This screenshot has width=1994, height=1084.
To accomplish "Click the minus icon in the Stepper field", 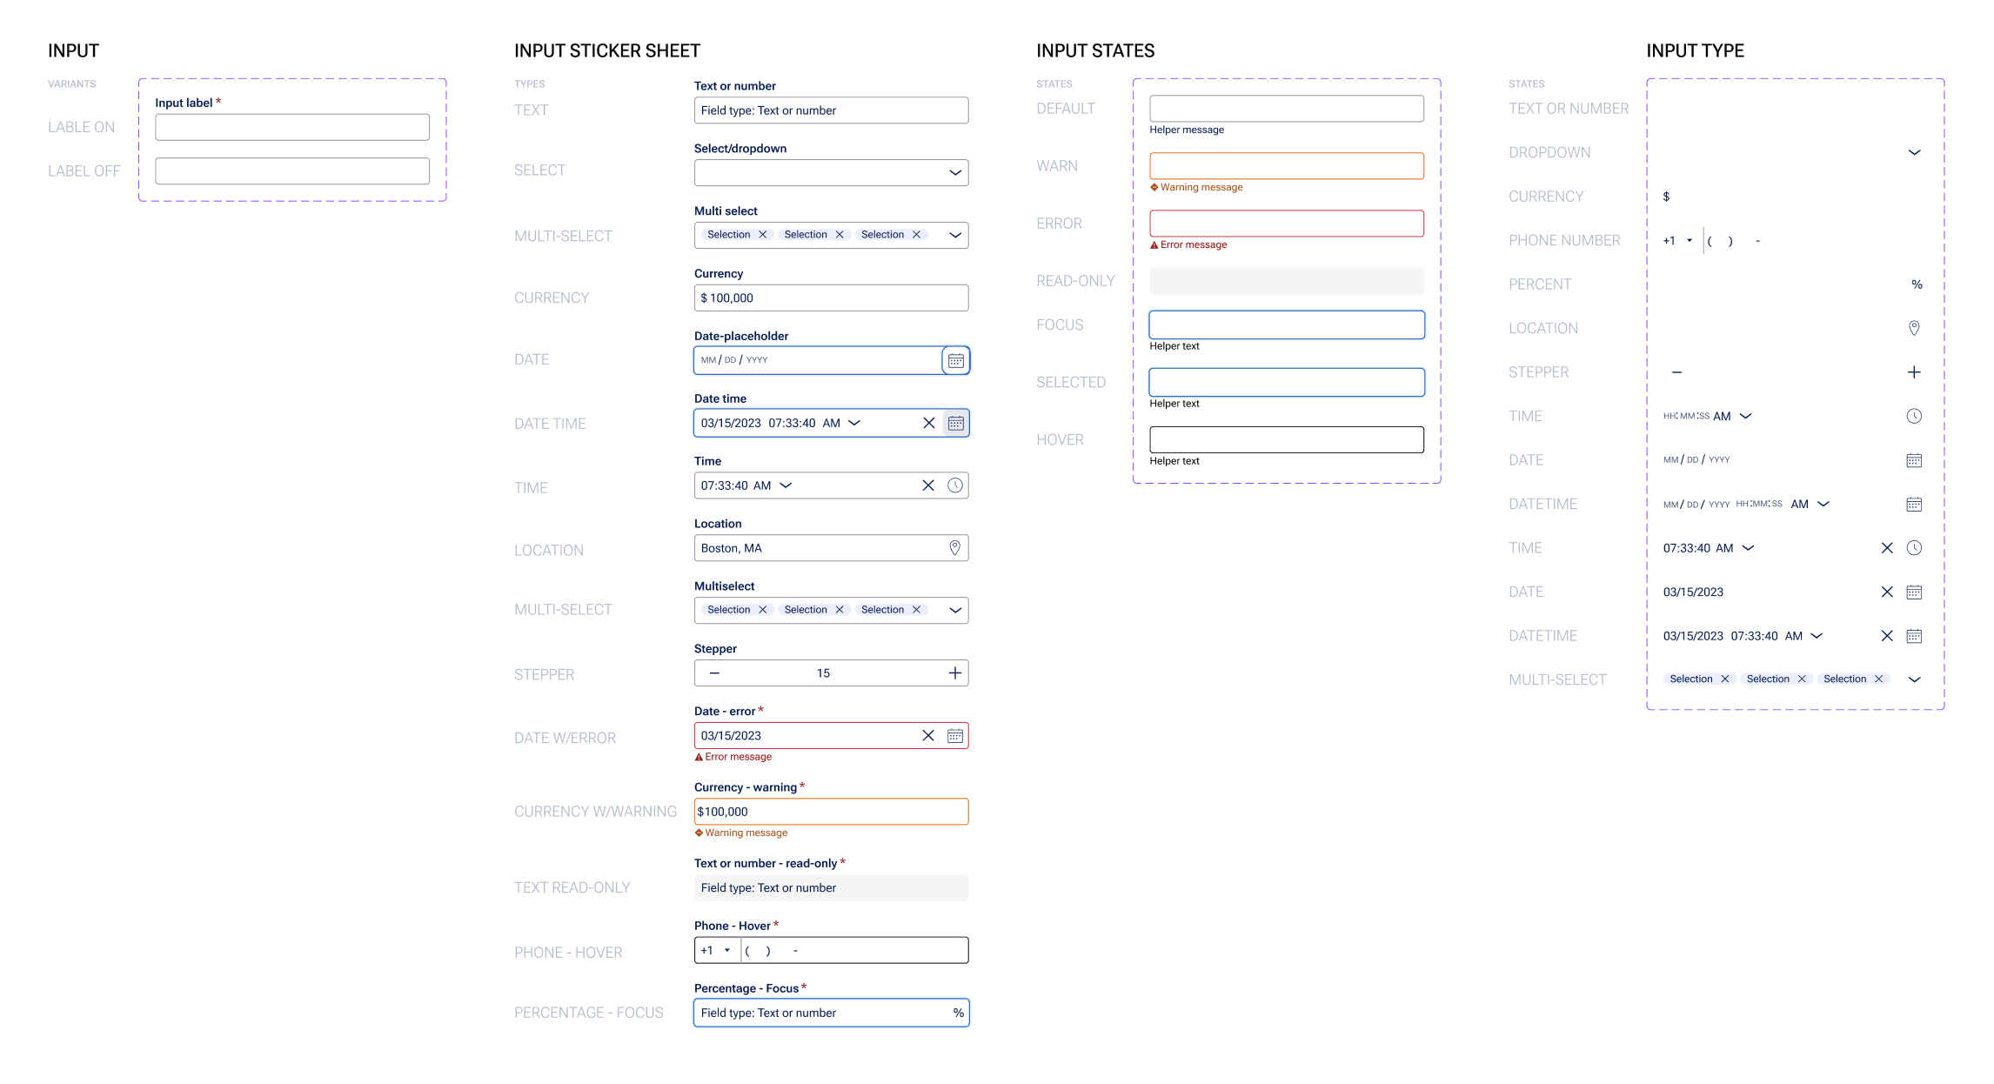I will [714, 673].
